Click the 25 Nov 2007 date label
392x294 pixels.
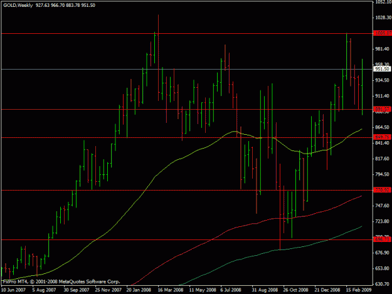coord(109,290)
